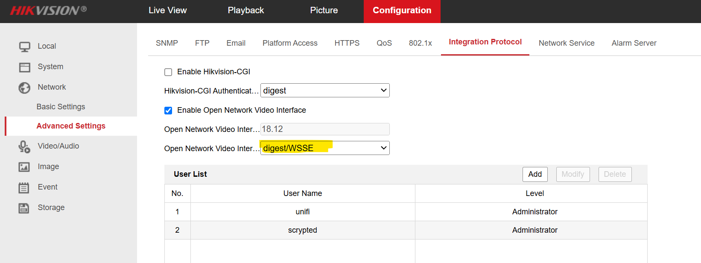Select the scrypted user row
Viewport: 701px width, 263px height.
coord(302,230)
